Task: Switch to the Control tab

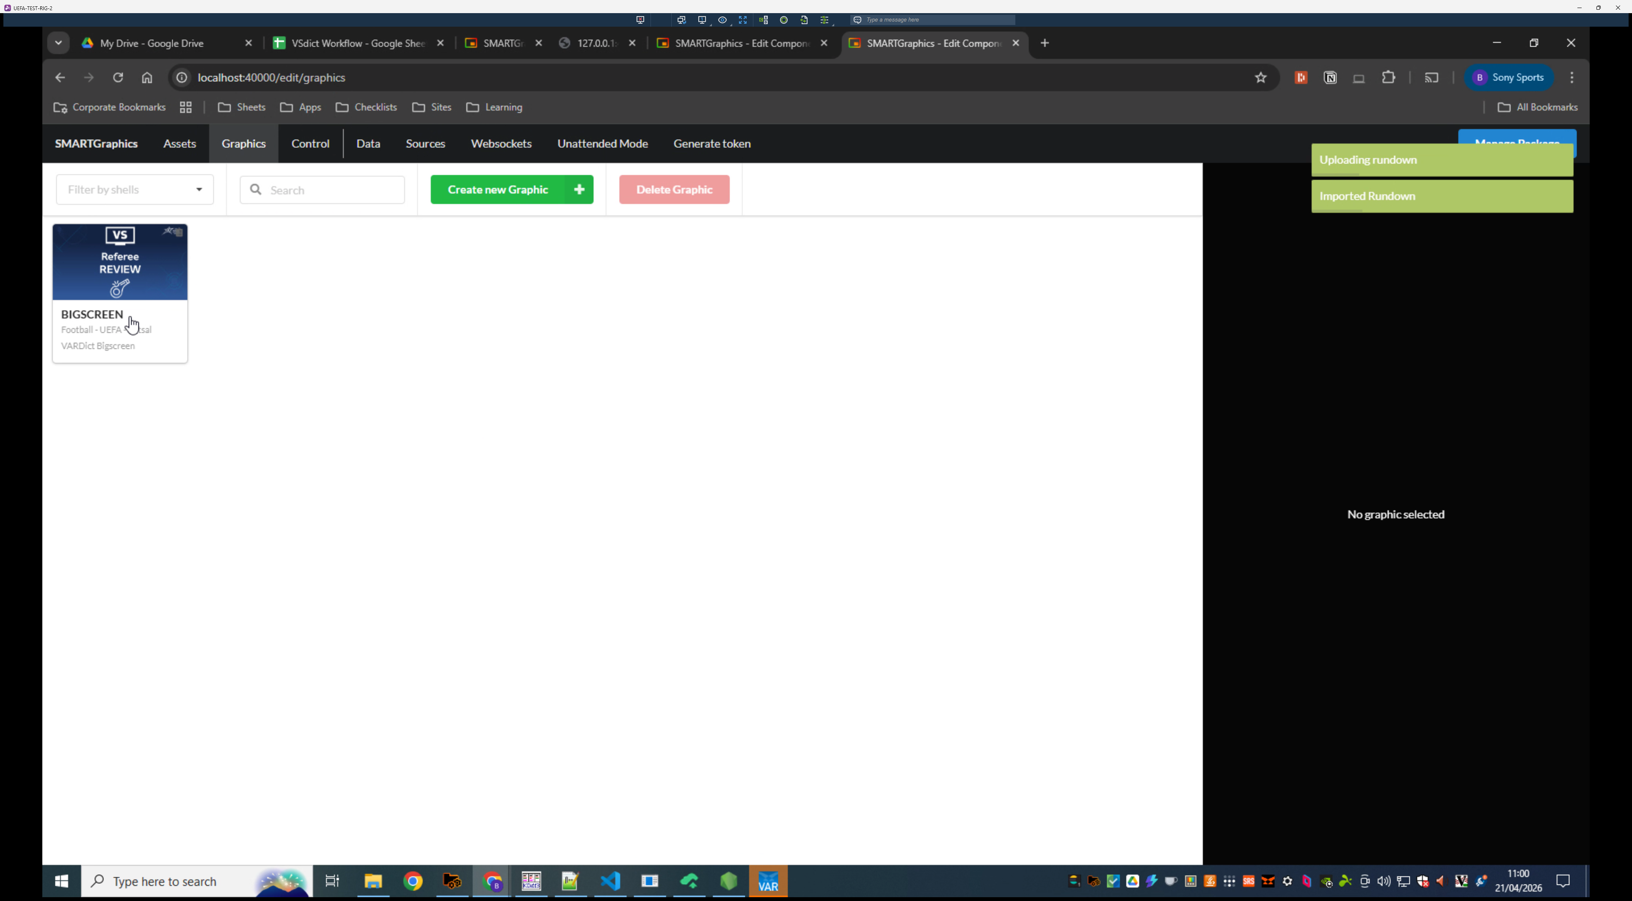Action: point(310,144)
